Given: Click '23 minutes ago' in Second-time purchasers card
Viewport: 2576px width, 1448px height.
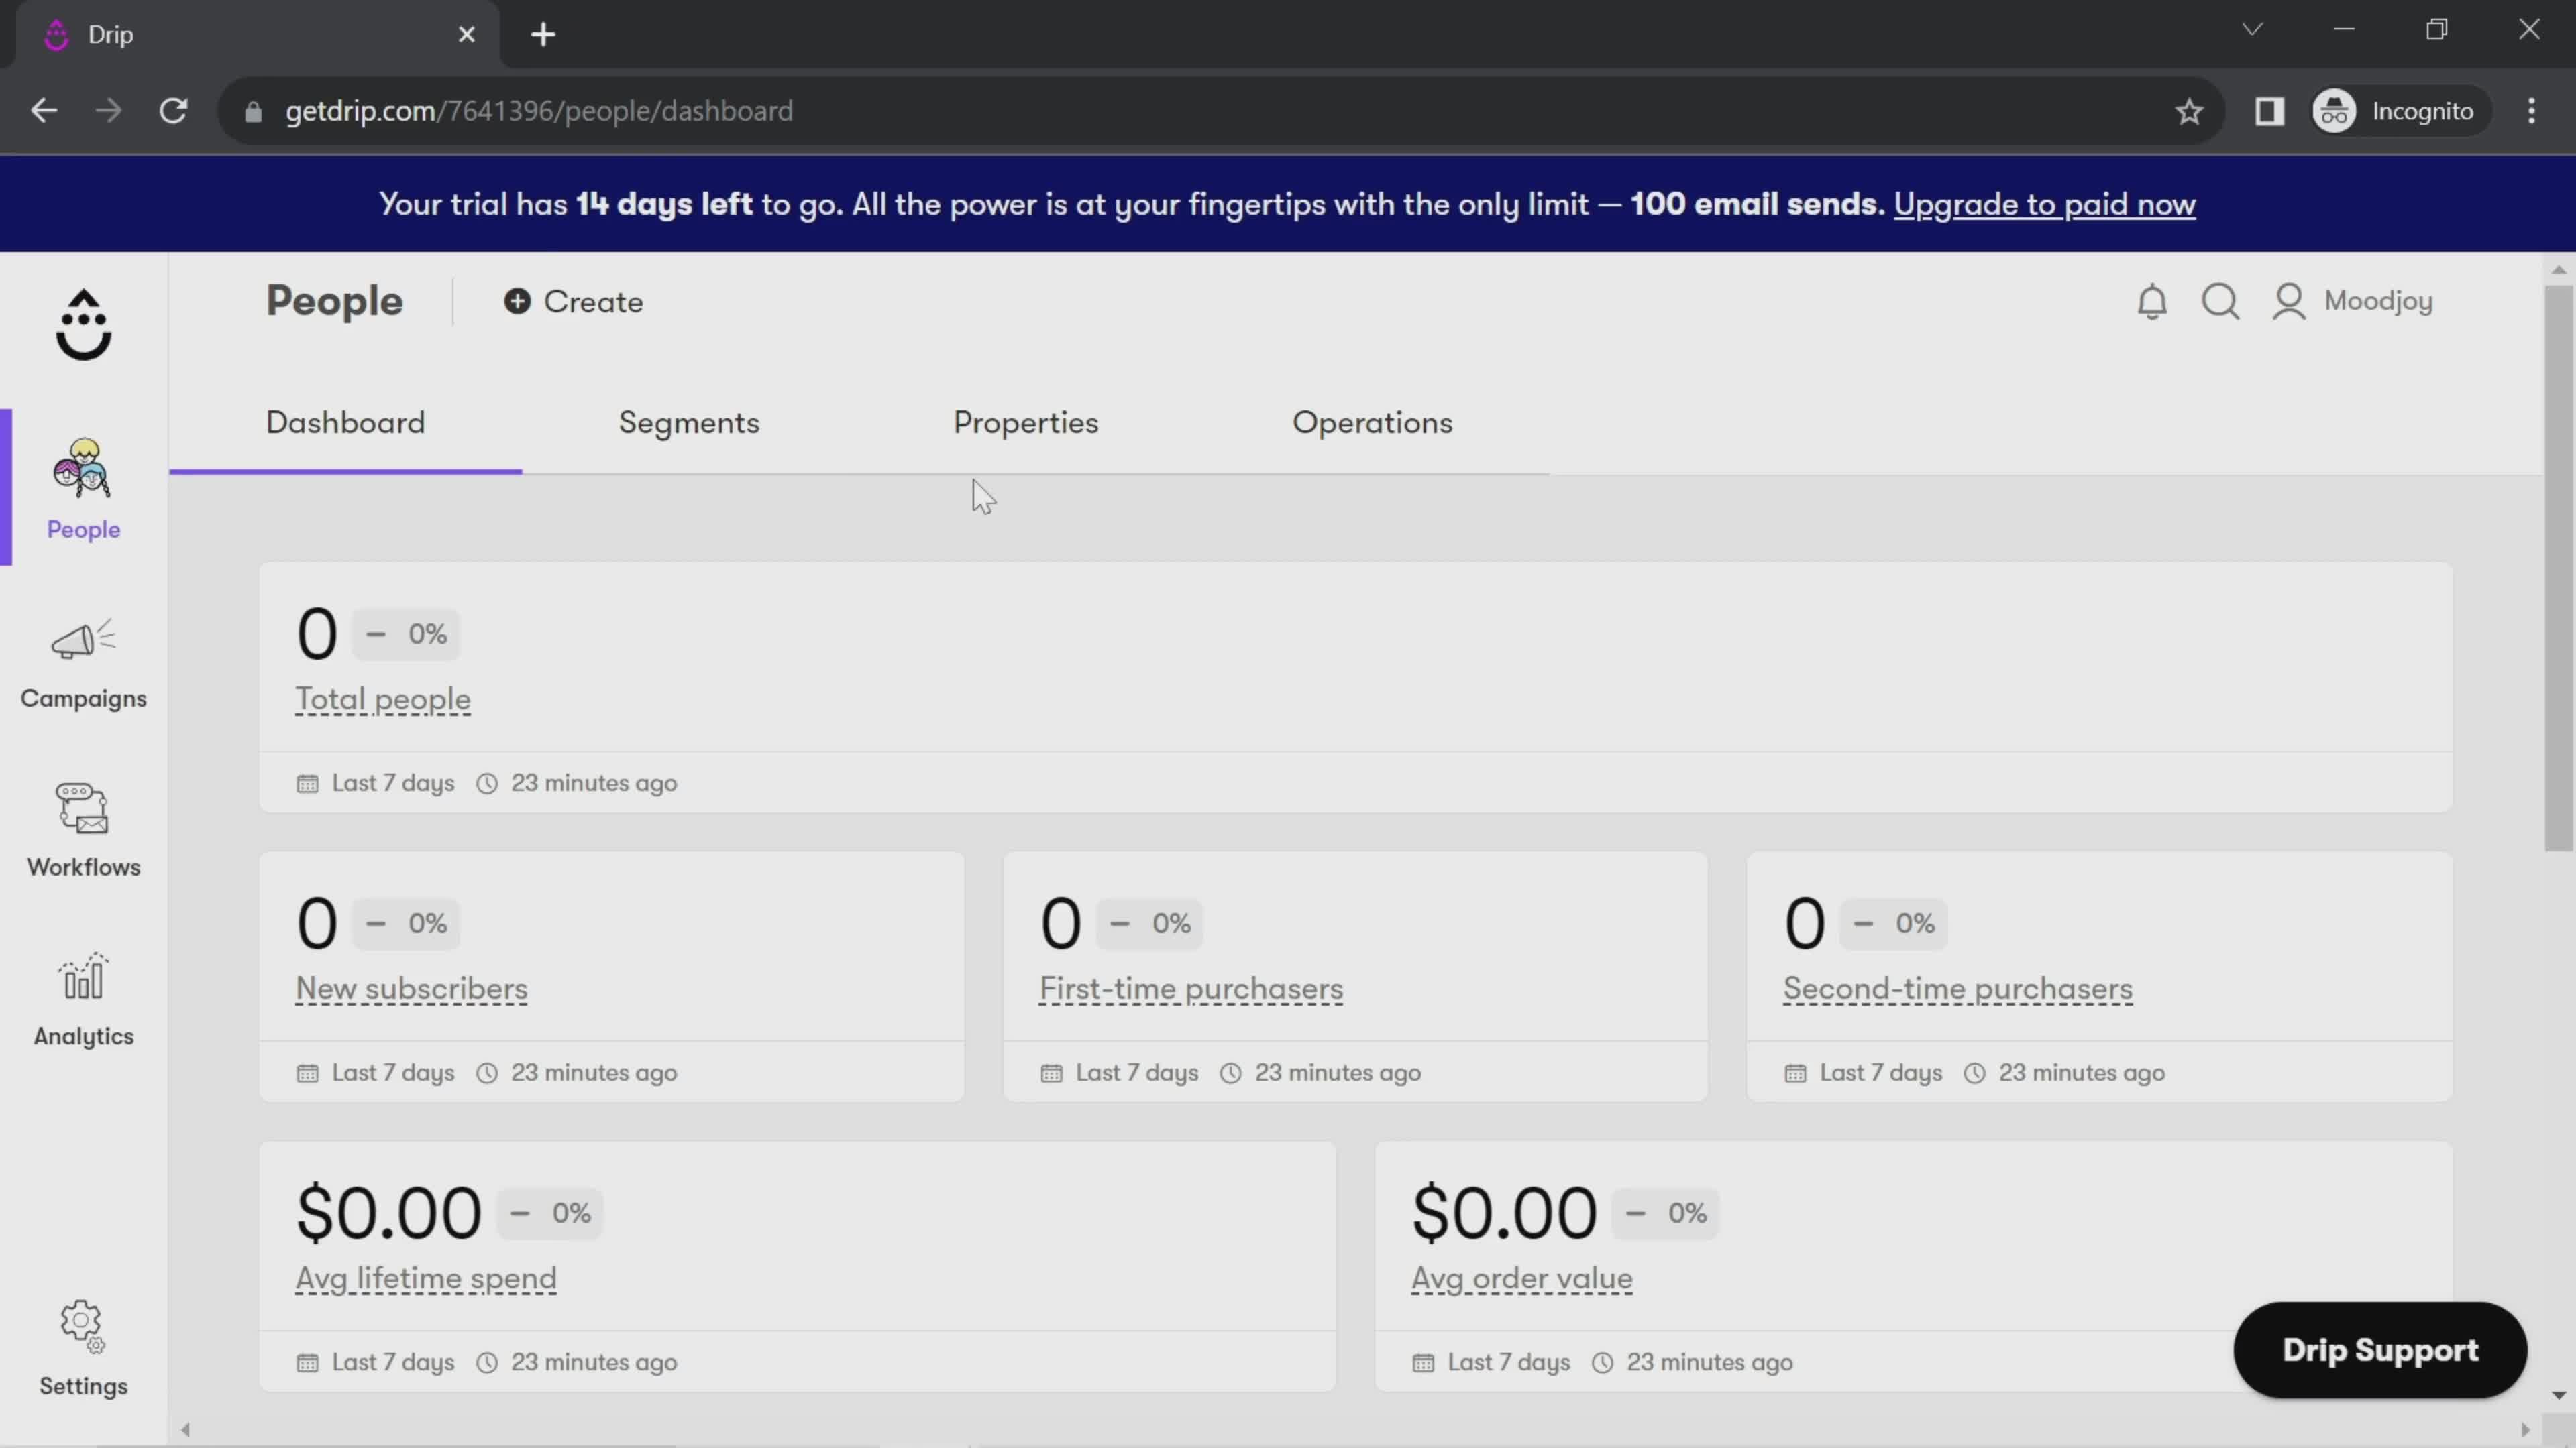Looking at the screenshot, I should tap(2082, 1073).
